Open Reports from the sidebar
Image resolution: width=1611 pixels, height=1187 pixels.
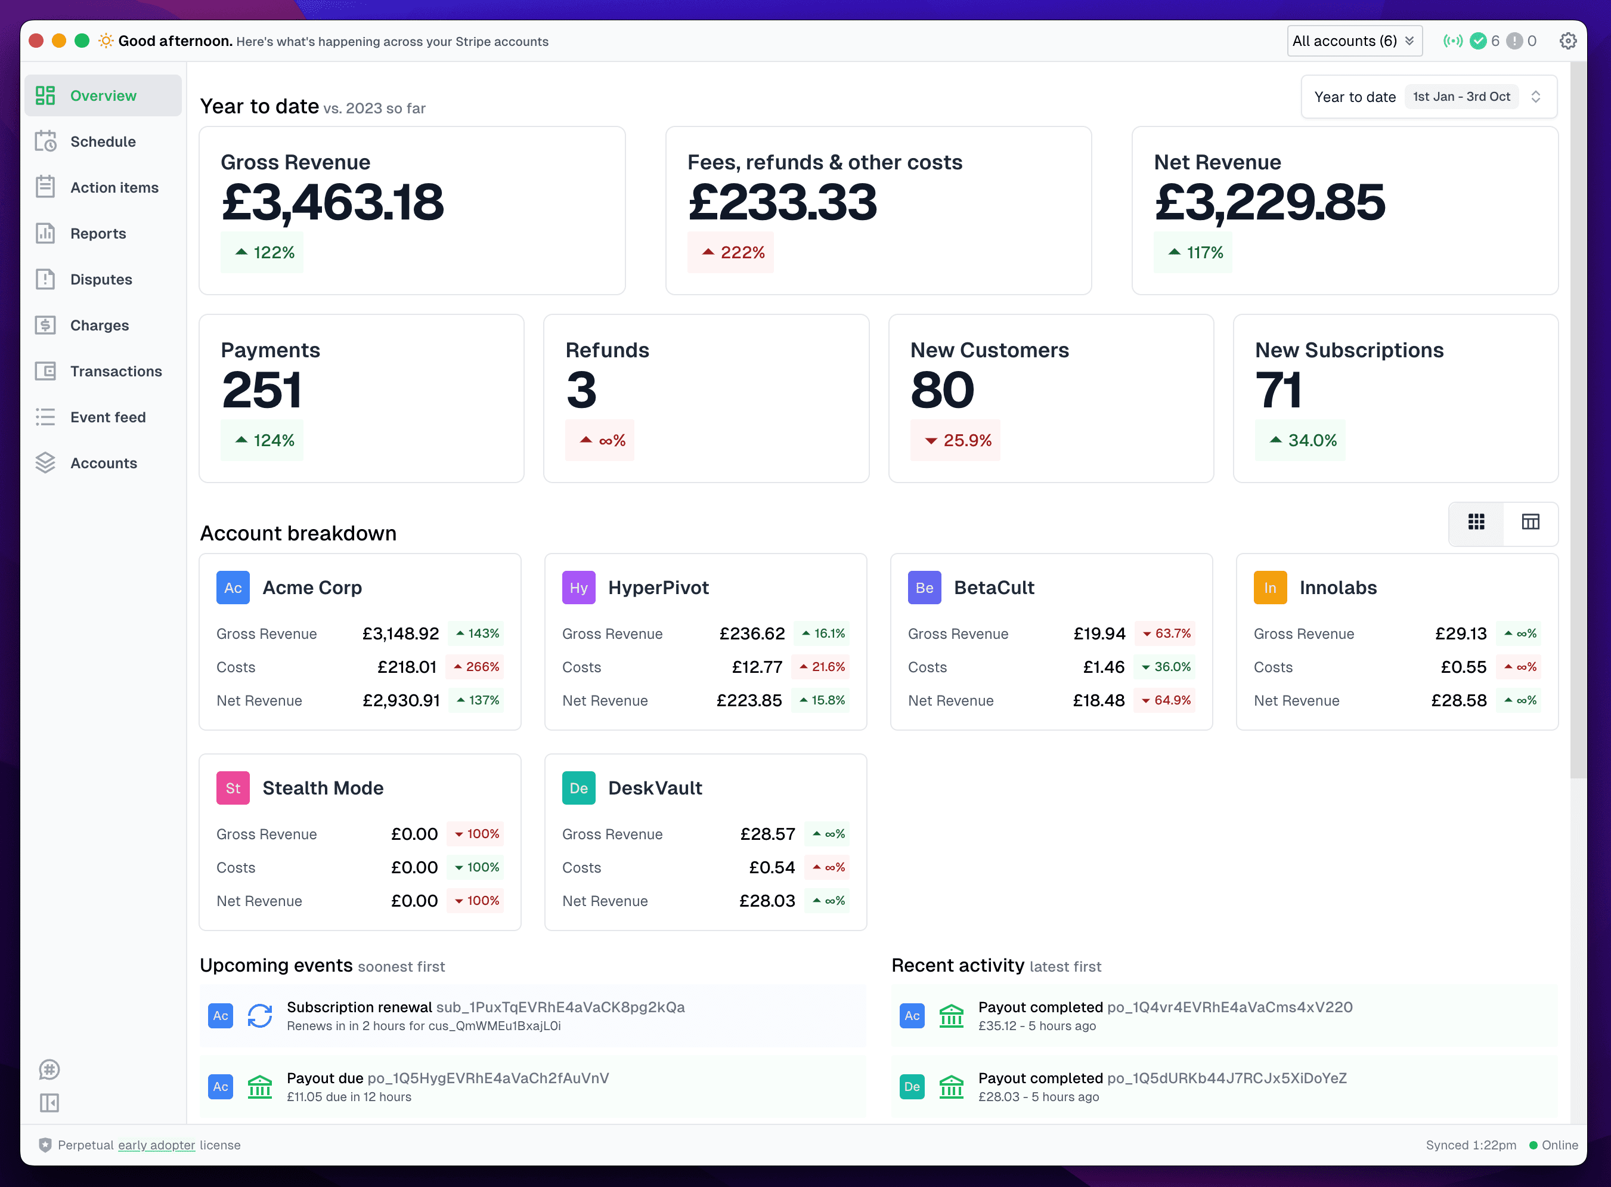pos(103,233)
